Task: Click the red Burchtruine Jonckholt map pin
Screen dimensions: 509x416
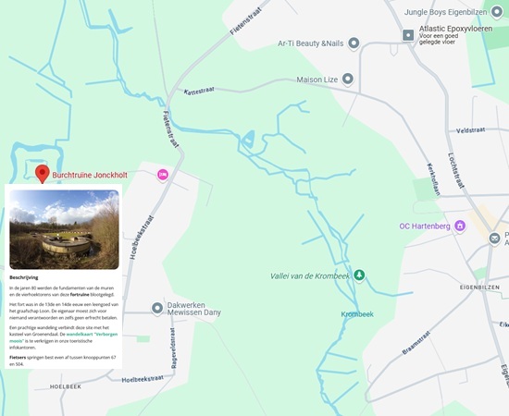Action: [x=43, y=174]
